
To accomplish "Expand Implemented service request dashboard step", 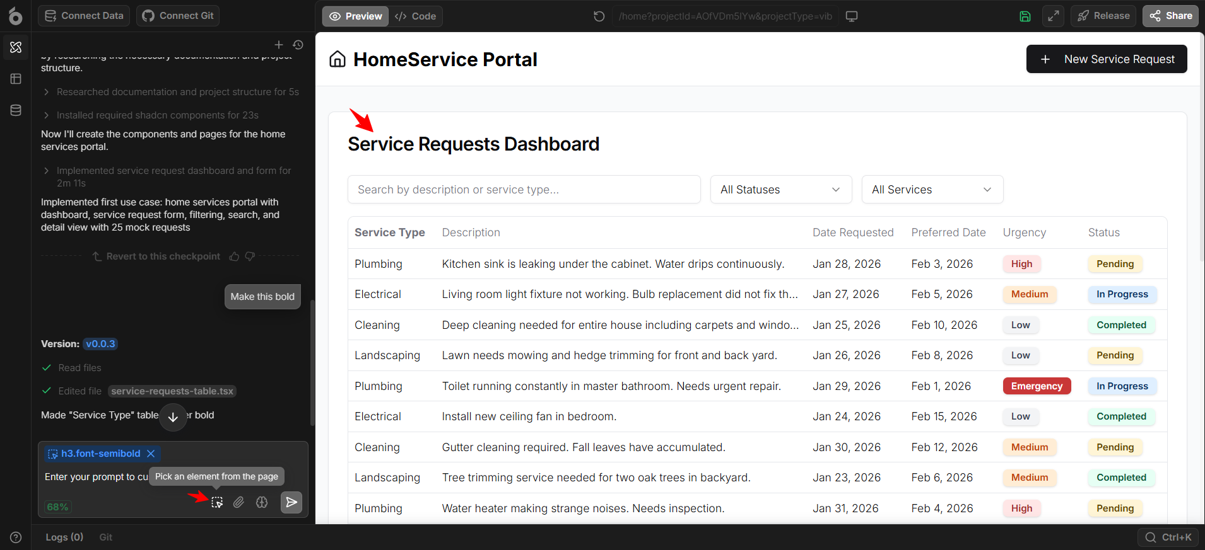I will pos(168,177).
